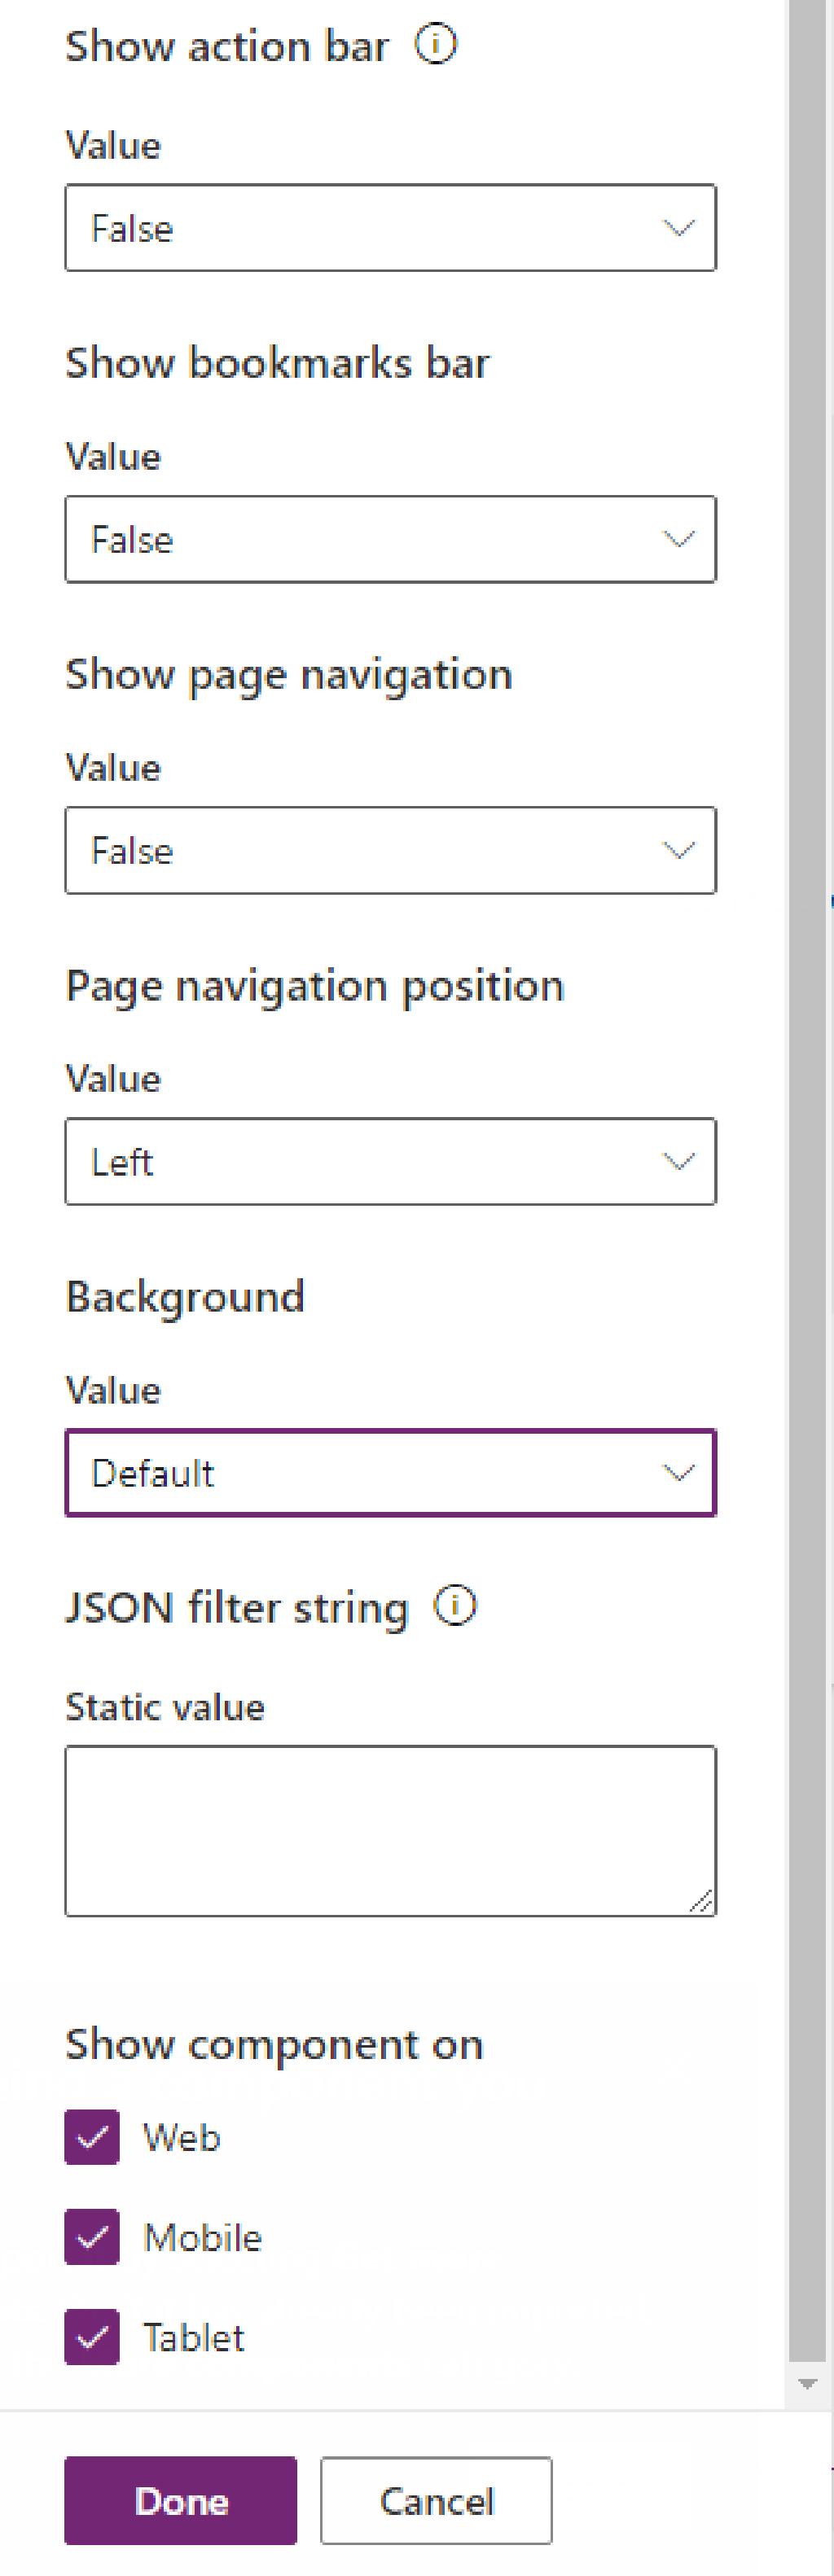Select the Show component on heading
Image resolution: width=834 pixels, height=2576 pixels.
274,2043
